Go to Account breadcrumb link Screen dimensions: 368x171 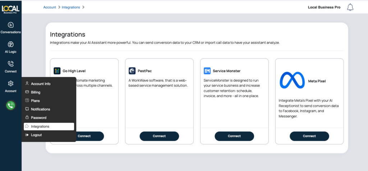50,7
